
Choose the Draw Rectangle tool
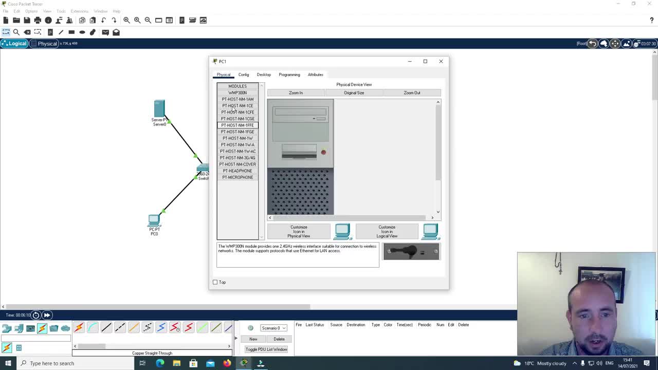coord(71,32)
